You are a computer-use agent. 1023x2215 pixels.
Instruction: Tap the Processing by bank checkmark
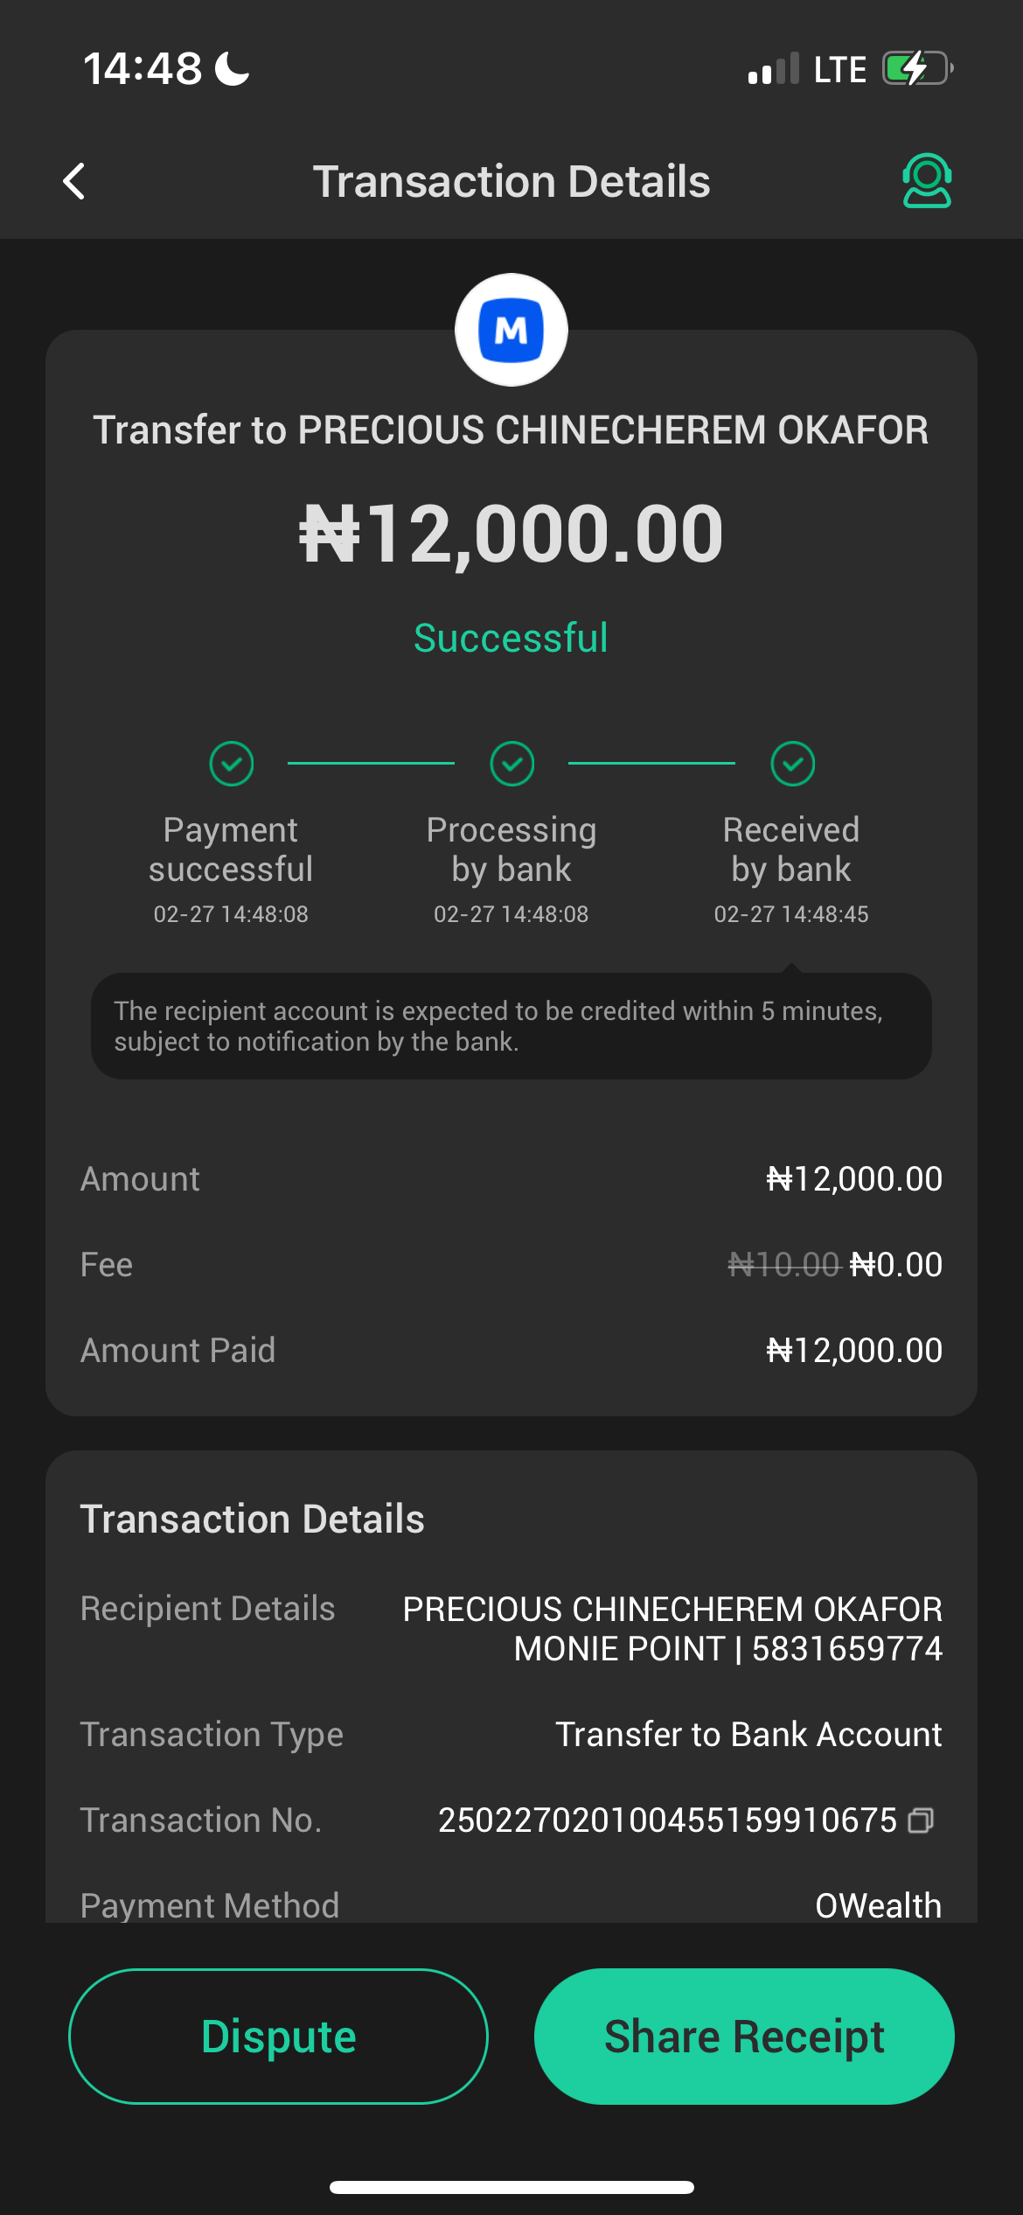tap(512, 764)
